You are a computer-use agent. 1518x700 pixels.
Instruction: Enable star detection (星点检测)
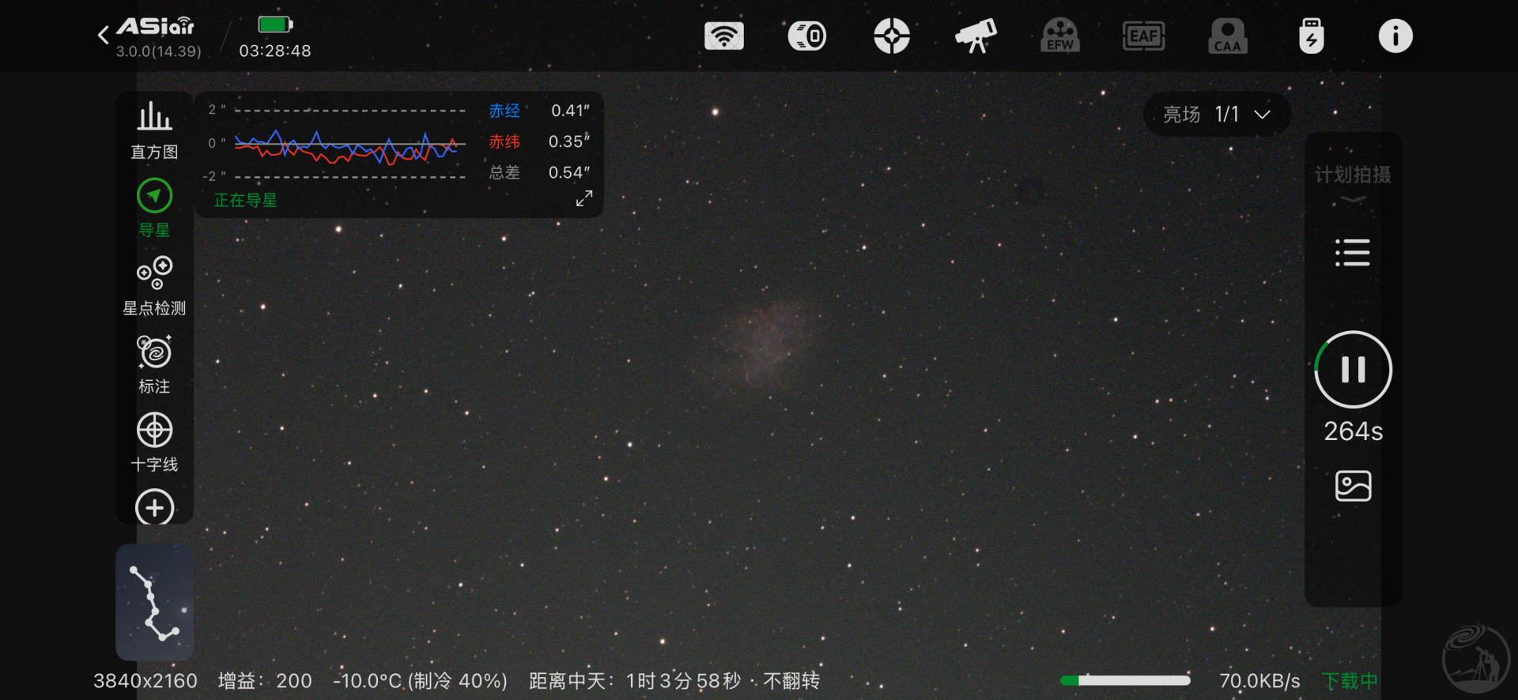(x=154, y=286)
